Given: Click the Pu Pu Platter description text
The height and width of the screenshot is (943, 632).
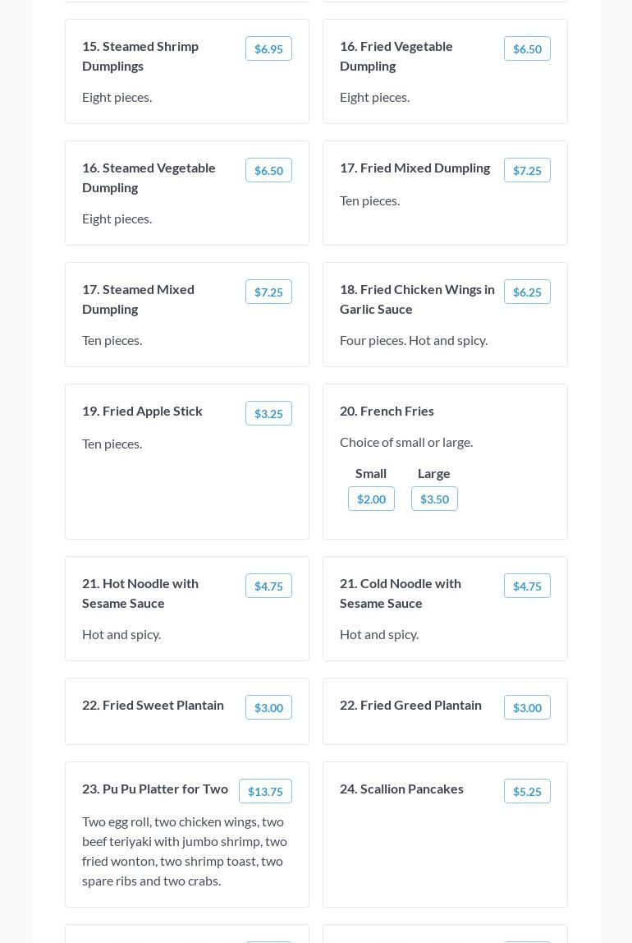Looking at the screenshot, I should tap(185, 851).
